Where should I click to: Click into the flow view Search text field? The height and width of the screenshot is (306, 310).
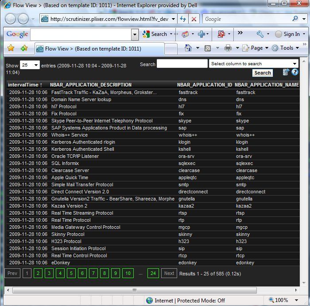pos(182,63)
